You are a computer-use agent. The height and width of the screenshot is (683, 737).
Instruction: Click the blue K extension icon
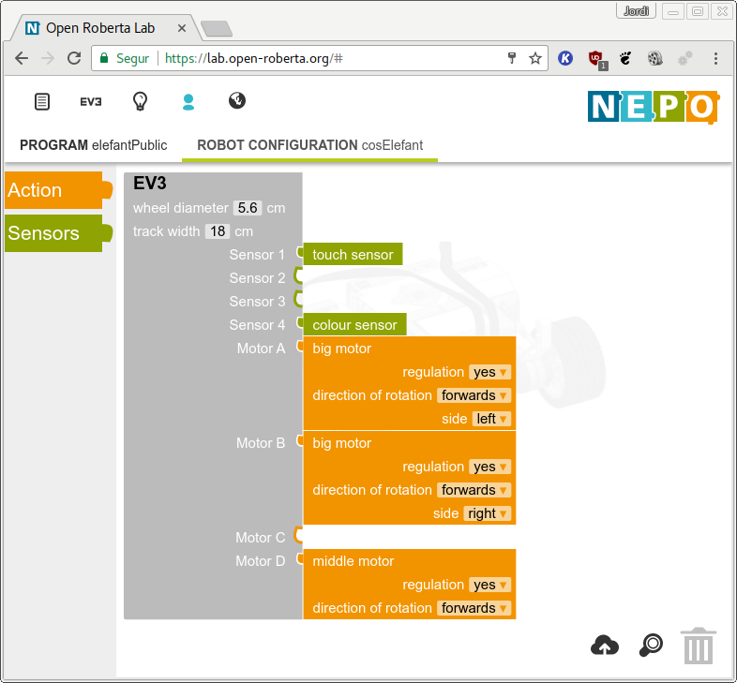click(565, 58)
